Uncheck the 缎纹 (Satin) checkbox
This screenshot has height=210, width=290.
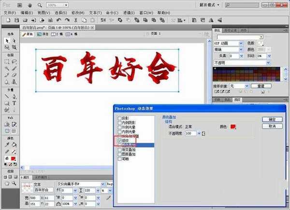point(120,140)
